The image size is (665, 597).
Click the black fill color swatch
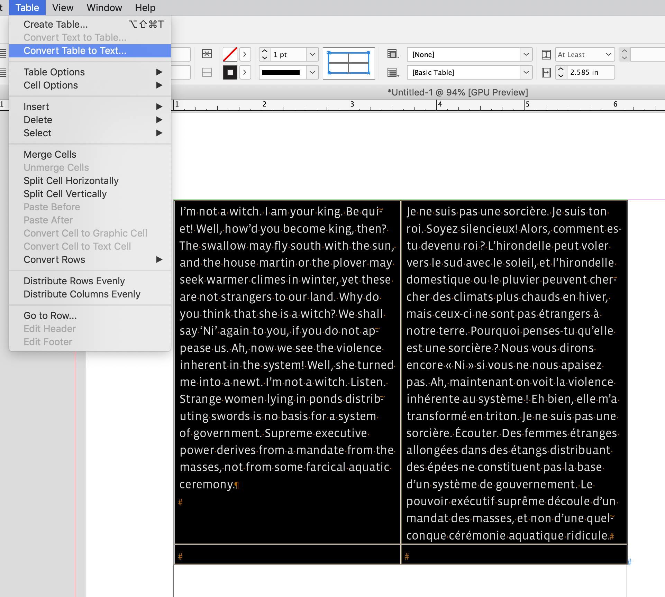click(230, 72)
